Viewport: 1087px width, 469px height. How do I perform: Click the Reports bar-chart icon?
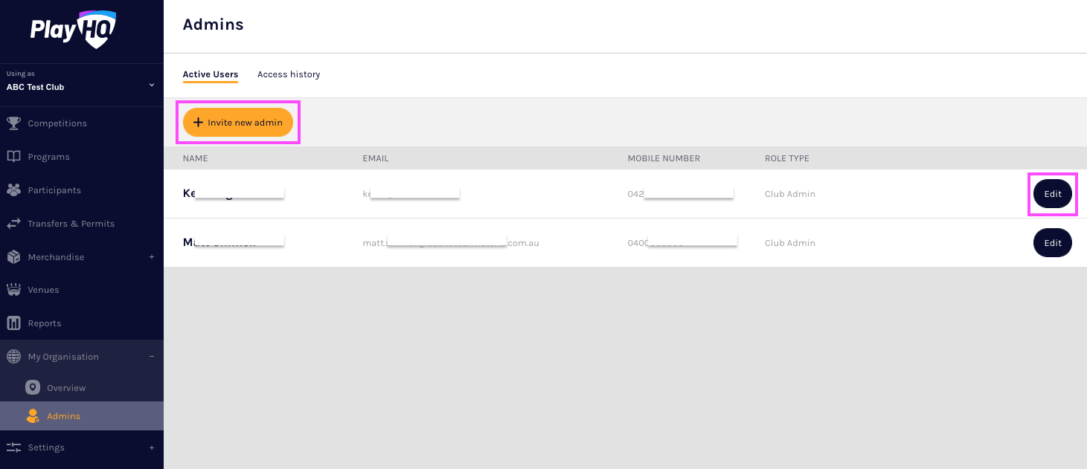[x=14, y=323]
